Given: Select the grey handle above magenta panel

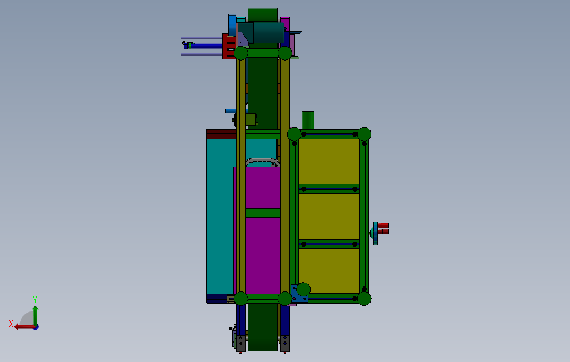Looking at the screenshot, I should [262, 162].
